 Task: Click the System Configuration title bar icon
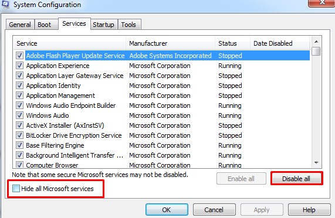(5, 4)
